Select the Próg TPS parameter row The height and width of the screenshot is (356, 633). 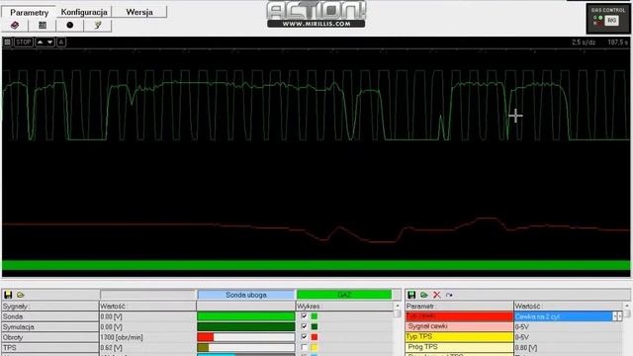459,347
